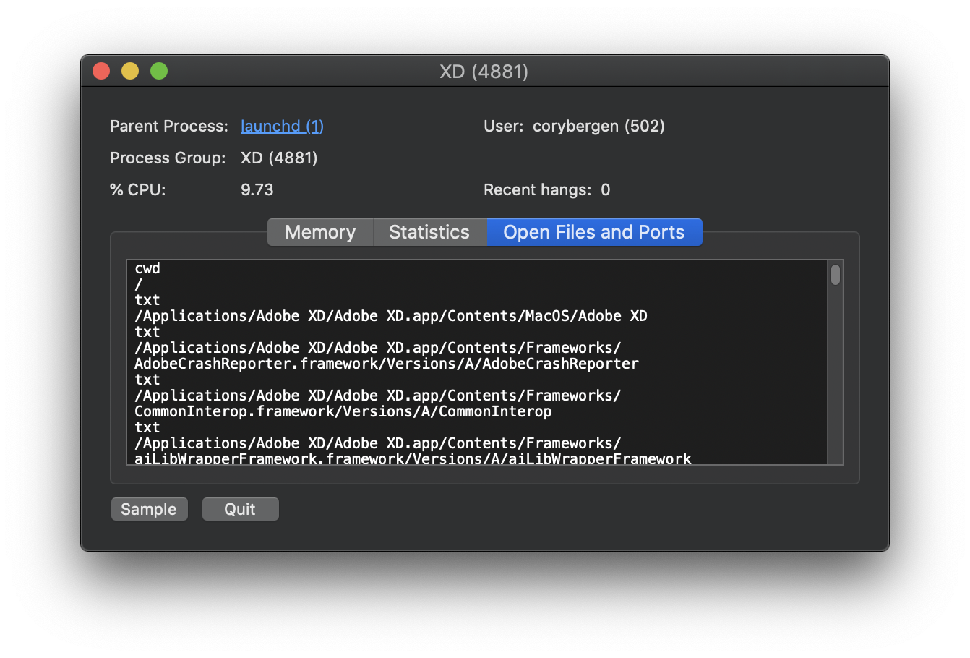Image resolution: width=970 pixels, height=658 pixels.
Task: Click the 'cwd' line in file list
Action: (147, 268)
